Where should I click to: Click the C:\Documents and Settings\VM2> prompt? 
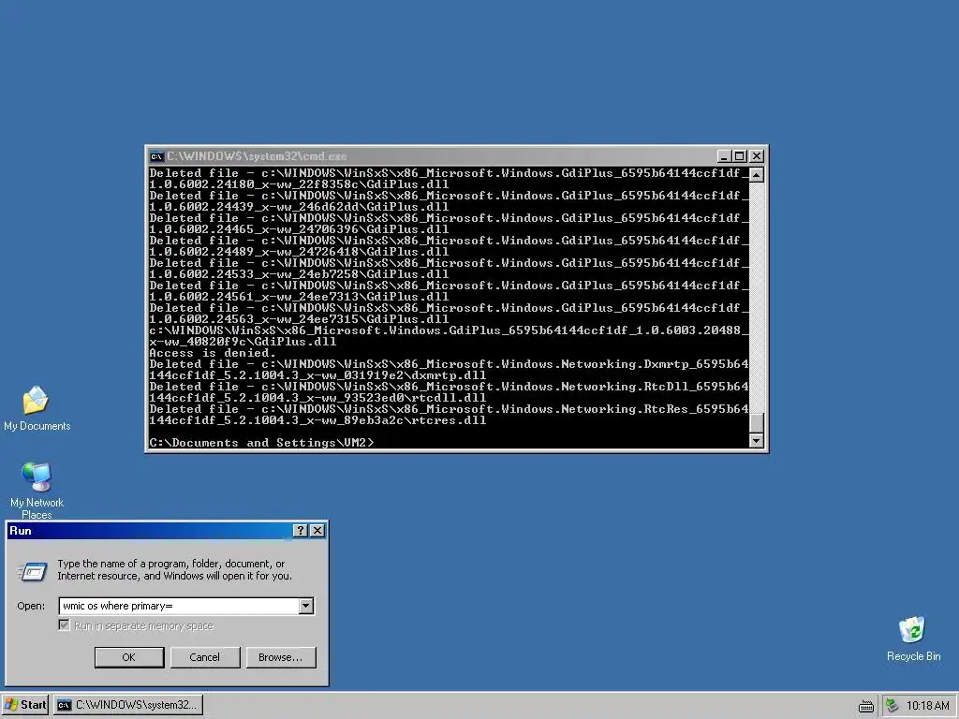(x=261, y=443)
